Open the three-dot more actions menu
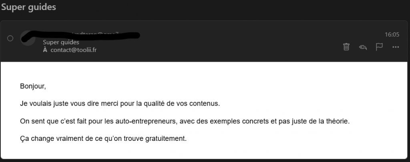 (396, 47)
